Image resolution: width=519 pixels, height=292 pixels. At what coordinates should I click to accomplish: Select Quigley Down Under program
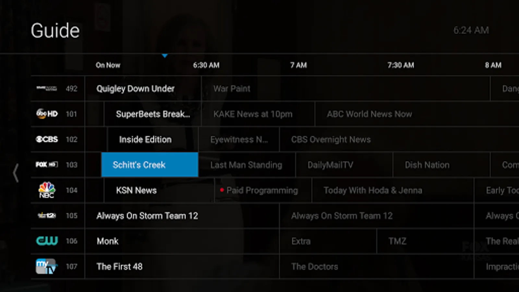pyautogui.click(x=143, y=88)
